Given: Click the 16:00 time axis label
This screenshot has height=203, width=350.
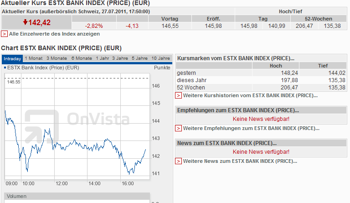Looking at the screenshot, I should tap(128, 183).
